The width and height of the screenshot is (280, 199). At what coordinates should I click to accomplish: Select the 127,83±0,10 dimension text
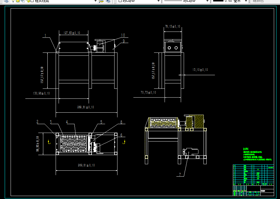(72, 33)
